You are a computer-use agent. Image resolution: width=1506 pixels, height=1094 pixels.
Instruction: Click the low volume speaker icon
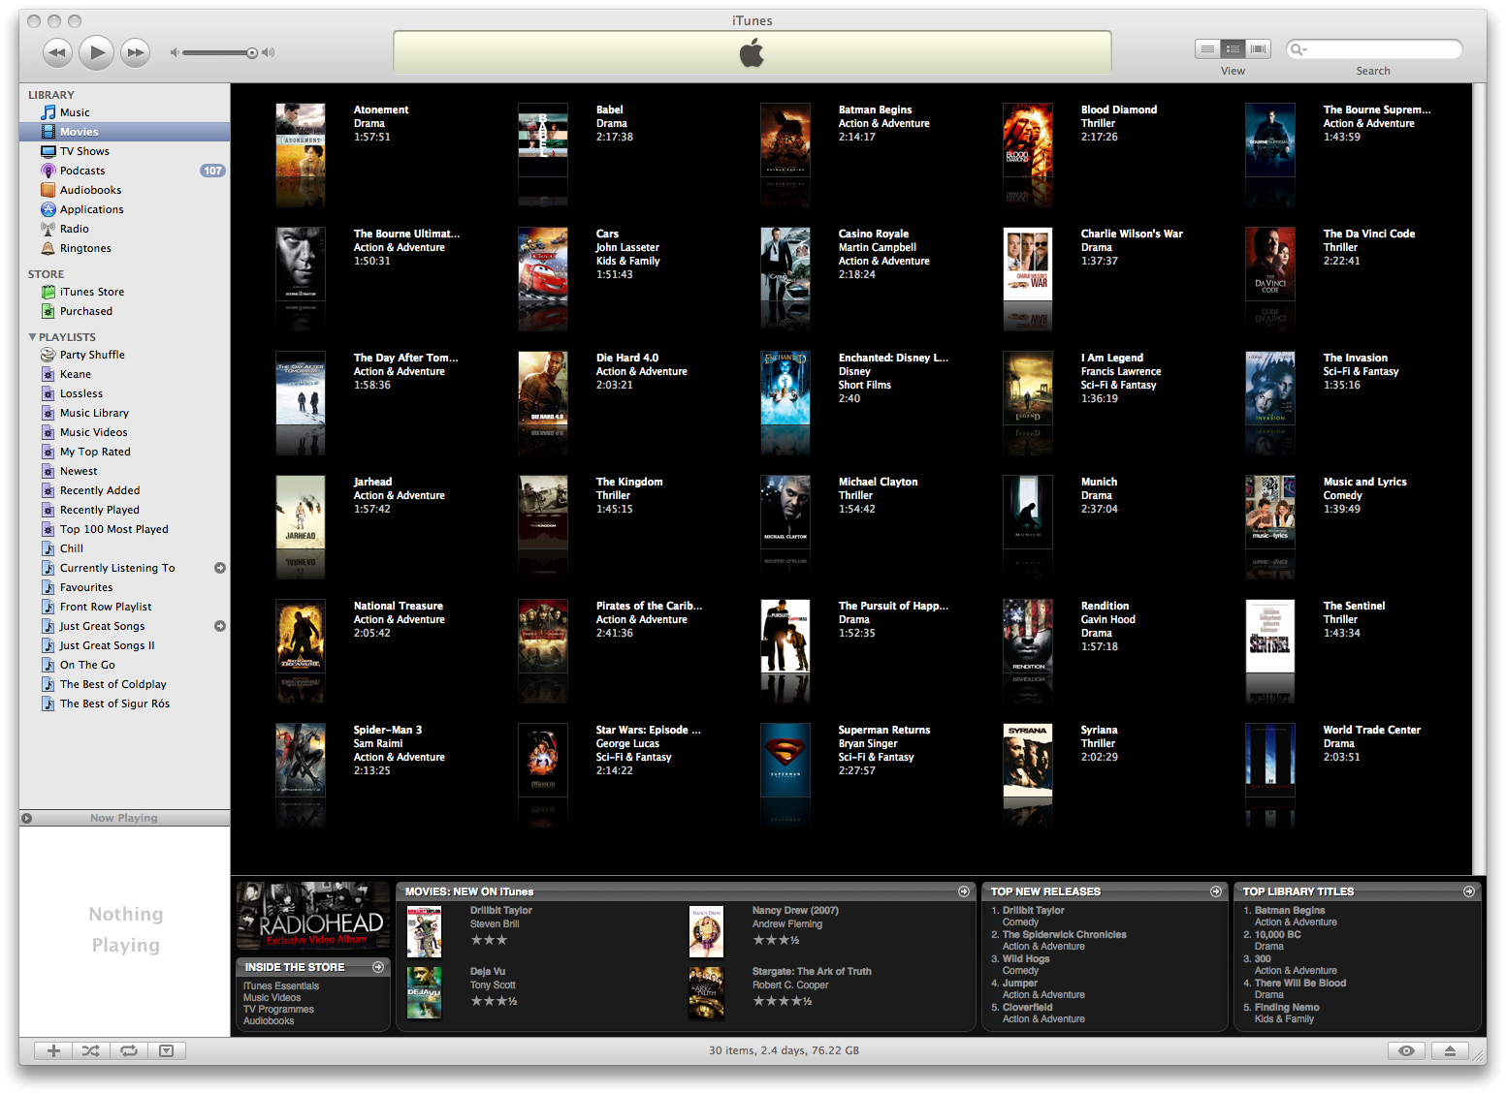[x=175, y=53]
